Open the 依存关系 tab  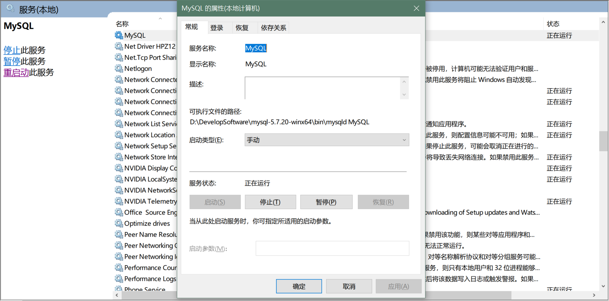(x=273, y=28)
